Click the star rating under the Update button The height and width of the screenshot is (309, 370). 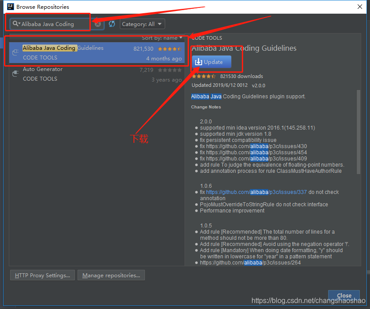203,76
